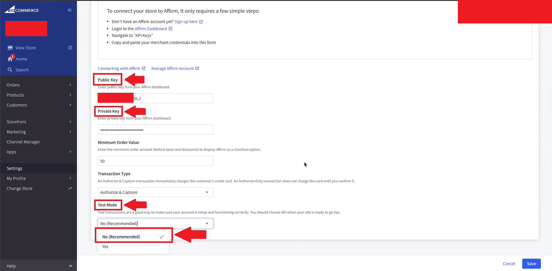The image size is (552, 271).
Task: Click View Store in the sidebar
Action: 26,48
